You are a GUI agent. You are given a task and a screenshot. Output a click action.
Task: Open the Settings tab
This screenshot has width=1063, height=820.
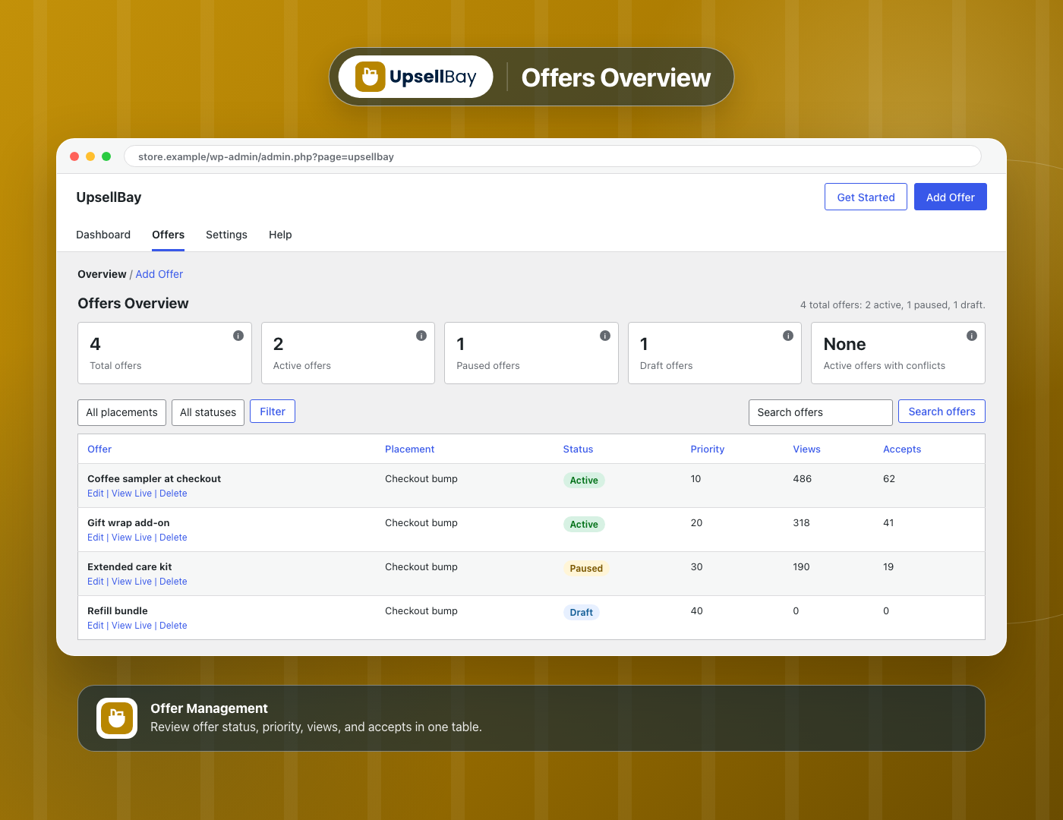point(226,235)
